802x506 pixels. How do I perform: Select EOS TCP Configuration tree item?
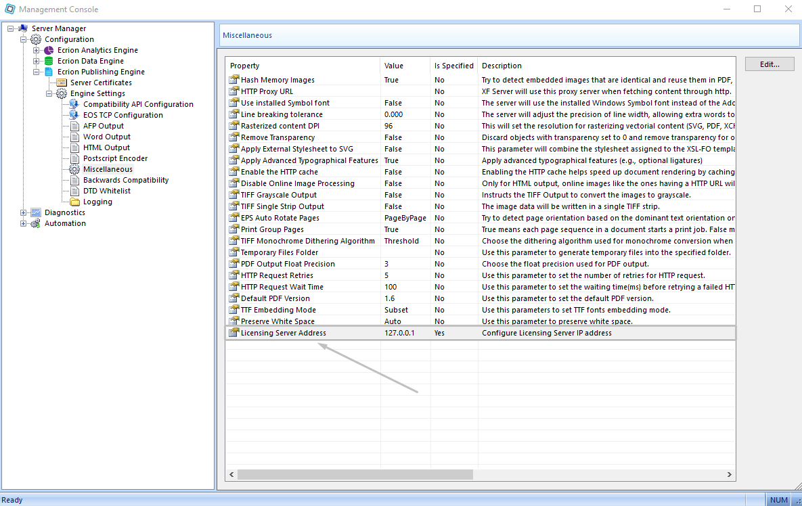coord(122,115)
